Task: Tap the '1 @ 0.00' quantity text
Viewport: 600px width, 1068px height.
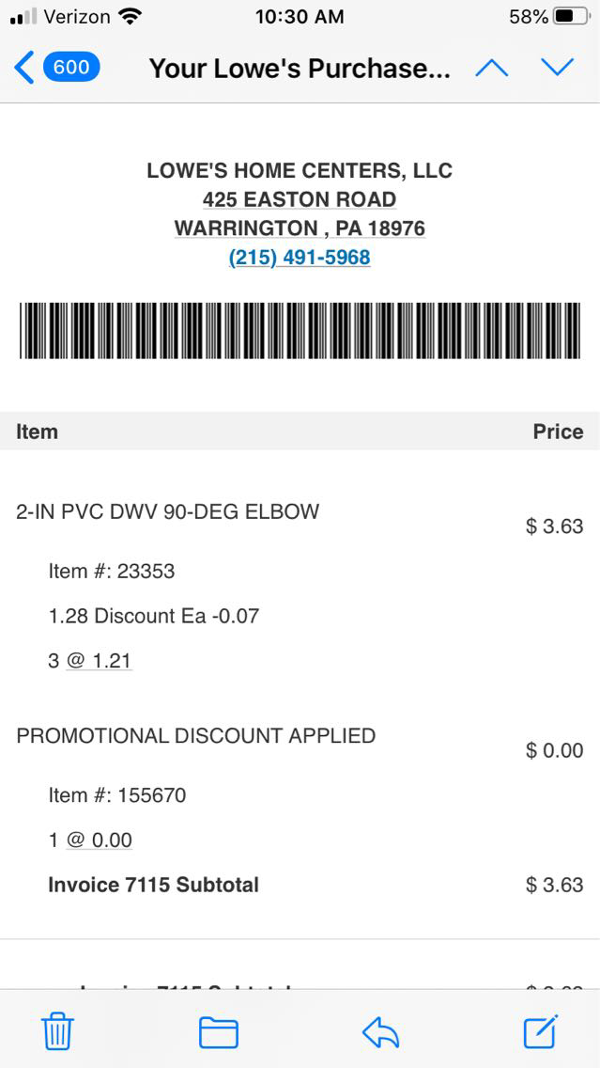Action: 90,840
